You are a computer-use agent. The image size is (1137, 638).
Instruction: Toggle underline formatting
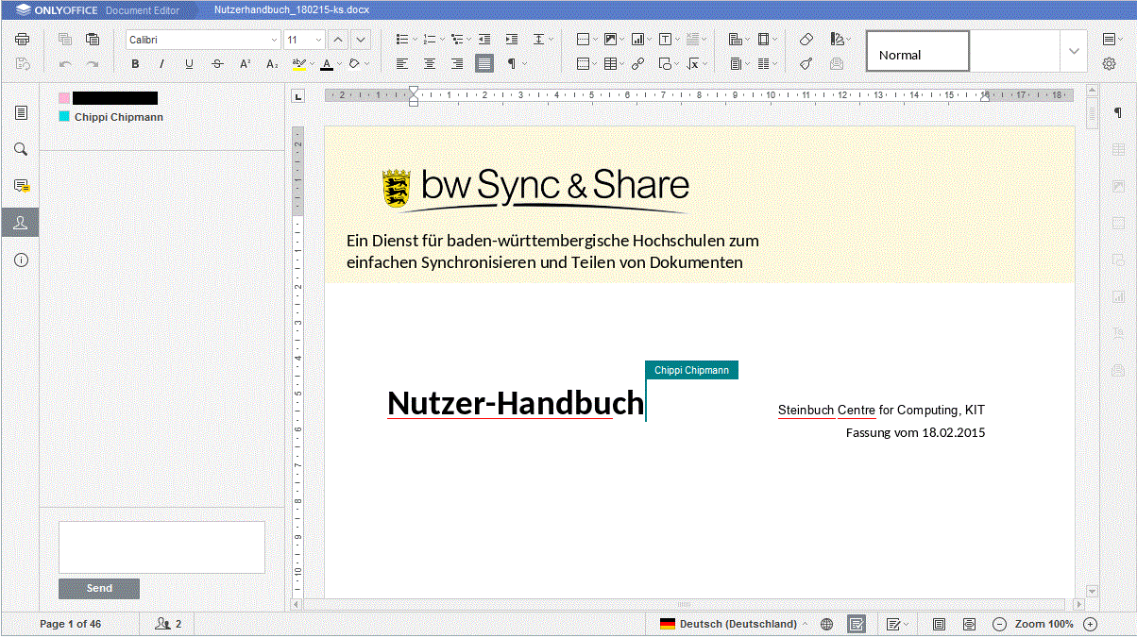pyautogui.click(x=189, y=64)
